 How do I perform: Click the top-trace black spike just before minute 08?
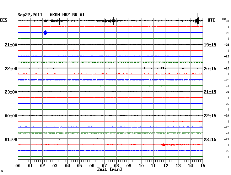coord(114,21)
